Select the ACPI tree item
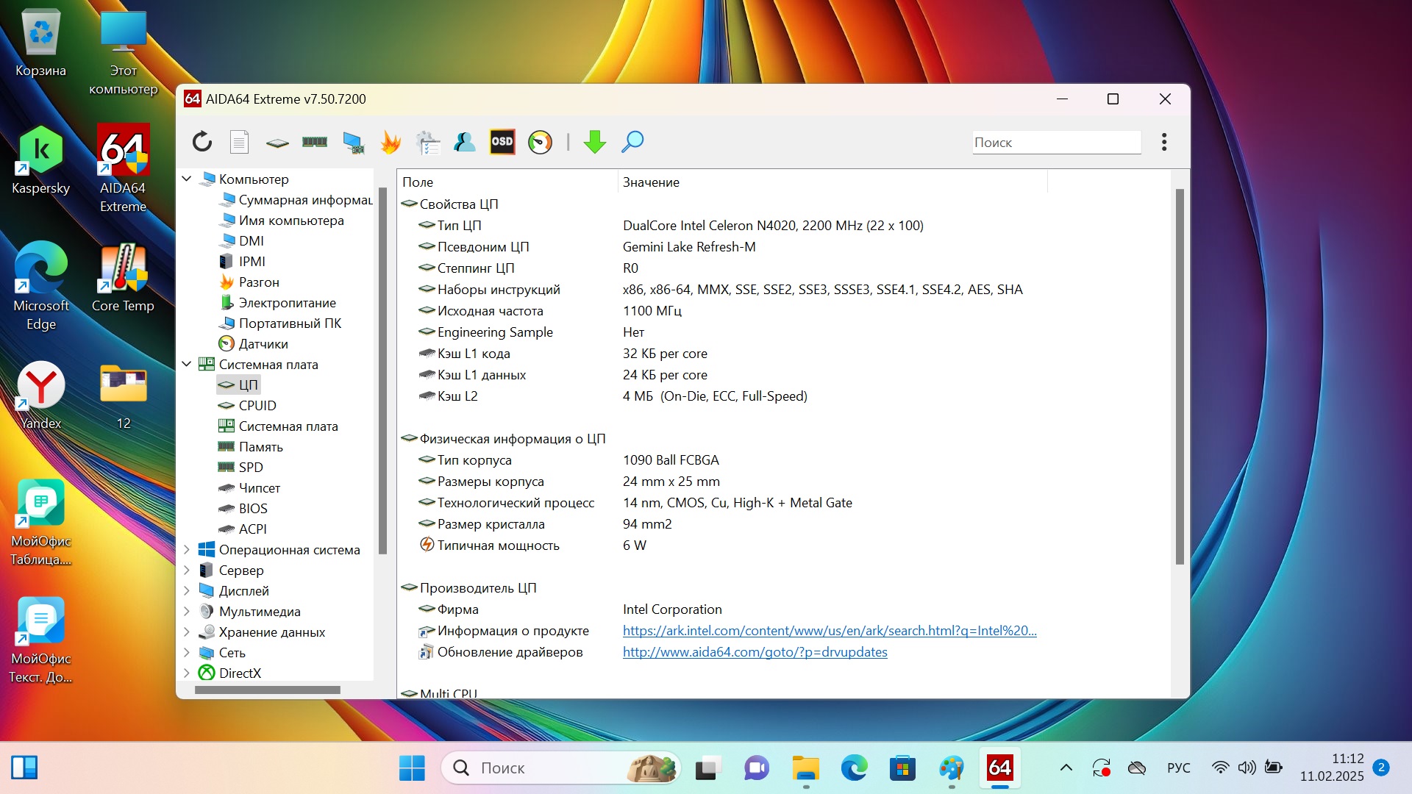 pyautogui.click(x=243, y=529)
